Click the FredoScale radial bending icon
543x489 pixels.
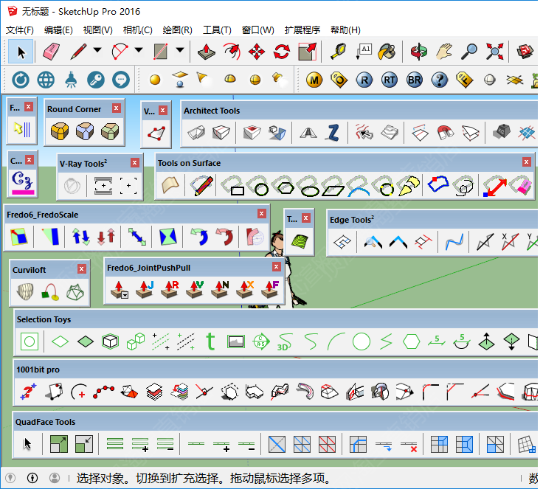255,237
